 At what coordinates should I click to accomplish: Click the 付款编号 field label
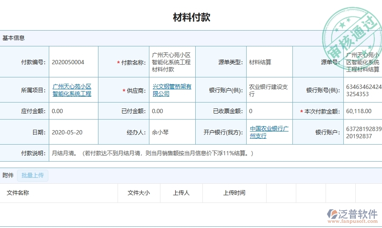pyautogui.click(x=34, y=62)
